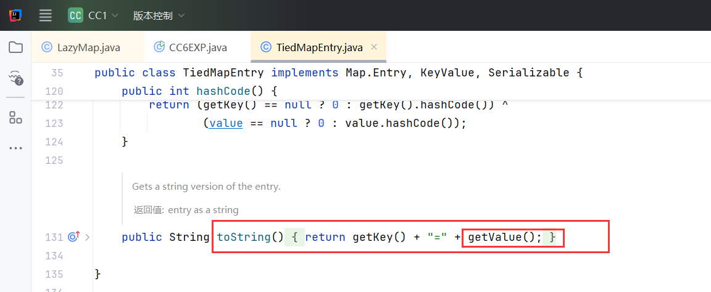This screenshot has width=711, height=292.
Task: Close the TiedMapEntry.java tab
Action: tap(373, 47)
